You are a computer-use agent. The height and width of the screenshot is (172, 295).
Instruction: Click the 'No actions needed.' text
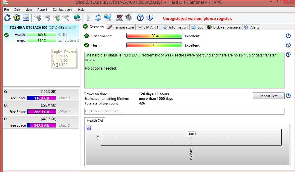(101, 68)
